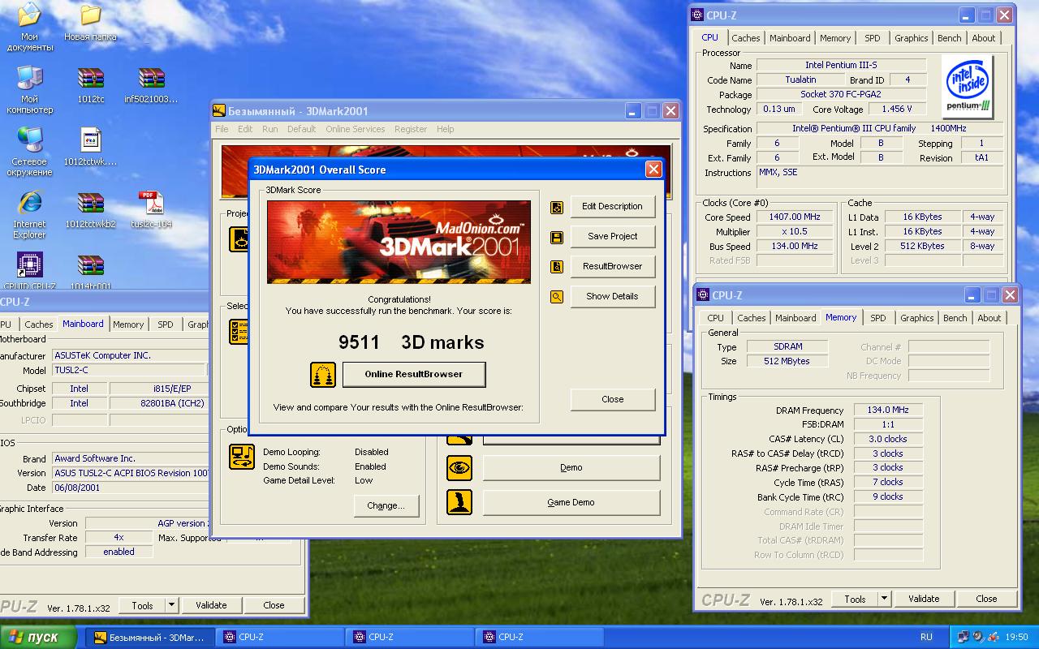This screenshot has height=649, width=1039.
Task: Click the Change... button under Options
Action: point(386,506)
